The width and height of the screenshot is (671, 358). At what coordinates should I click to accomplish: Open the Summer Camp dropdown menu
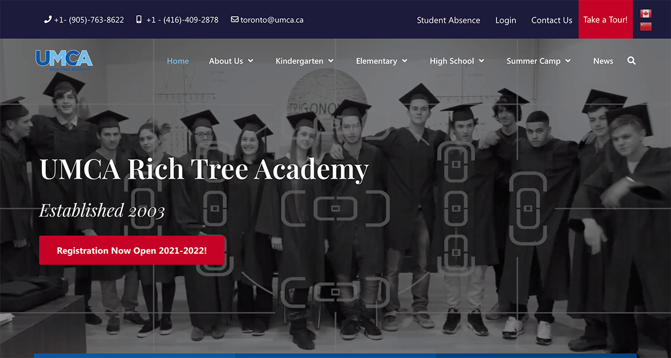(x=538, y=61)
